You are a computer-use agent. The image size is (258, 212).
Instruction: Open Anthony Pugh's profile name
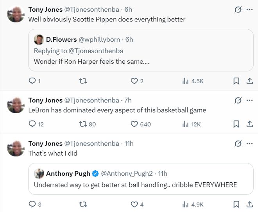tap(68, 173)
